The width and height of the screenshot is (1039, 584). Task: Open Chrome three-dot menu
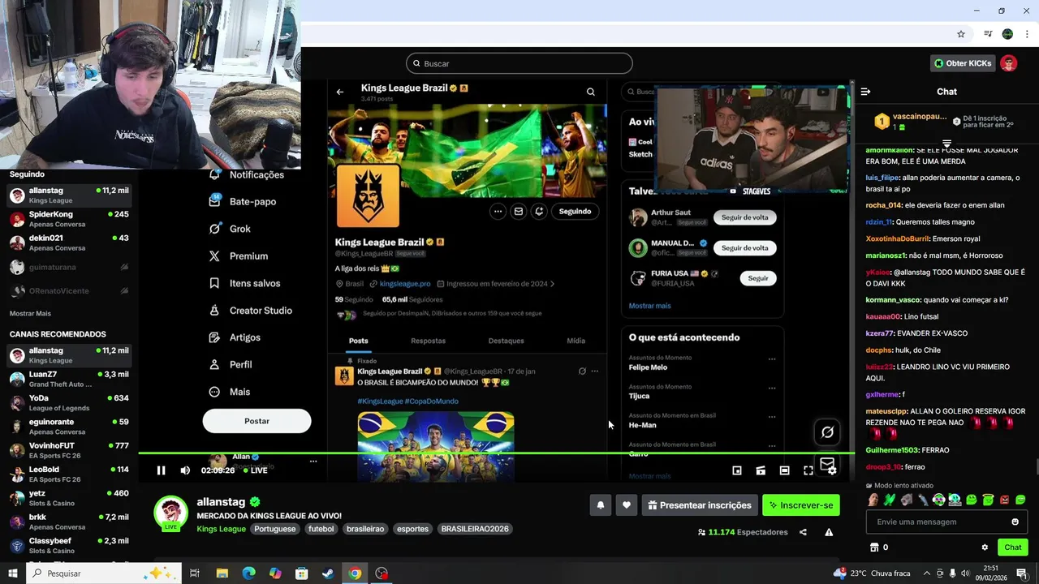coord(1025,34)
